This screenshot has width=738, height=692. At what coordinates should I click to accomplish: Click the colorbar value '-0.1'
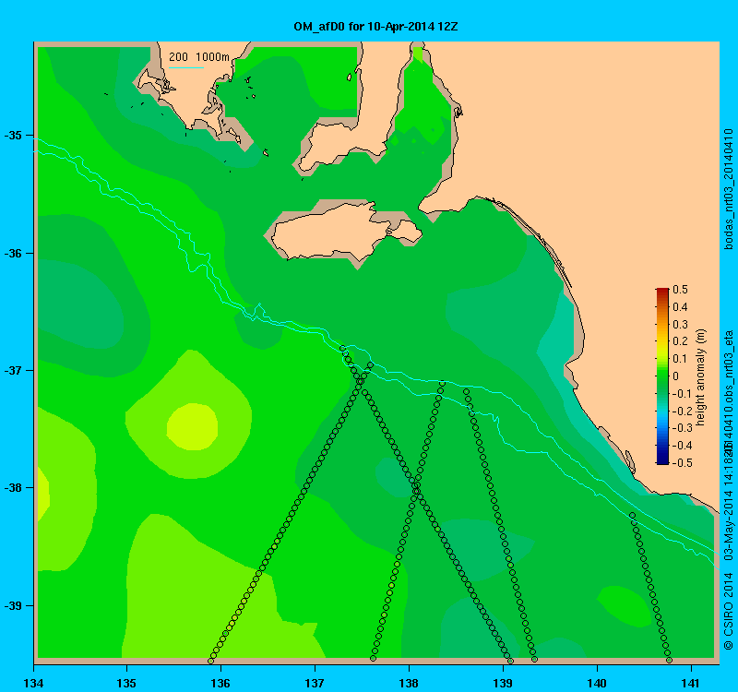[681, 394]
